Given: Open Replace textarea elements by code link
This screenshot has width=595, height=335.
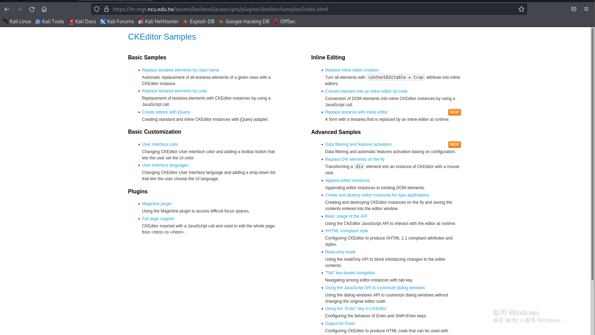Looking at the screenshot, I should [x=175, y=91].
